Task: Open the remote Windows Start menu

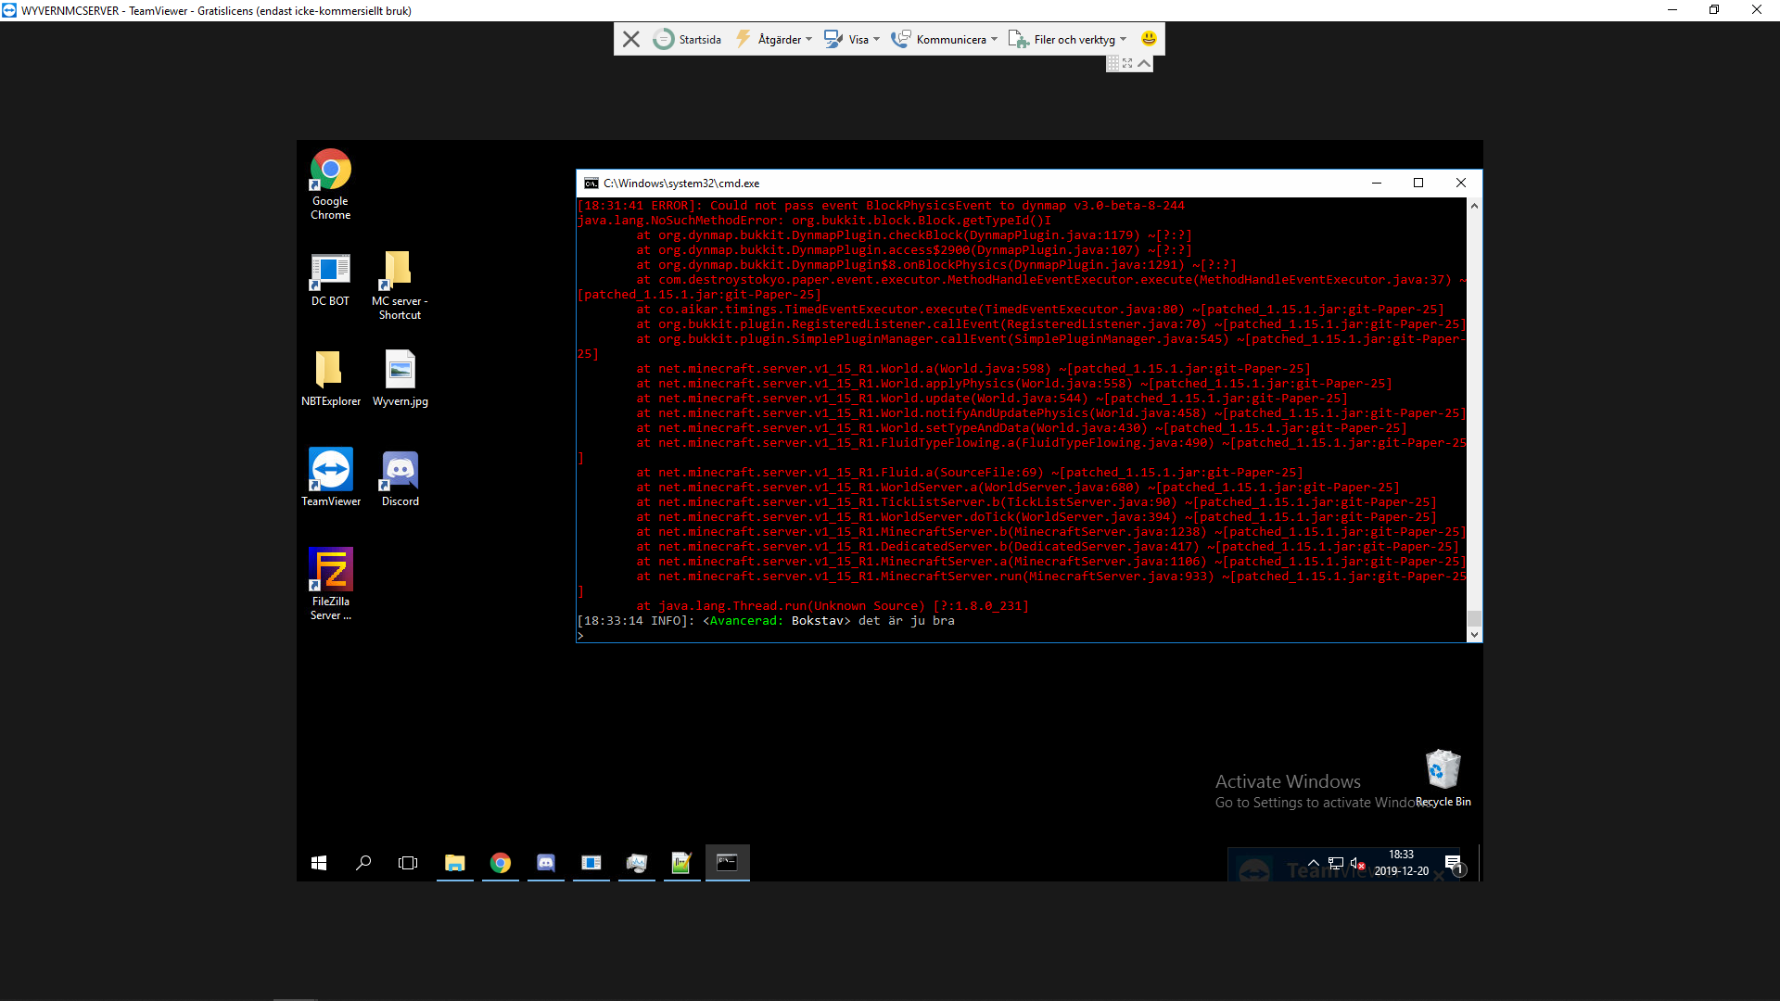Action: 319,863
